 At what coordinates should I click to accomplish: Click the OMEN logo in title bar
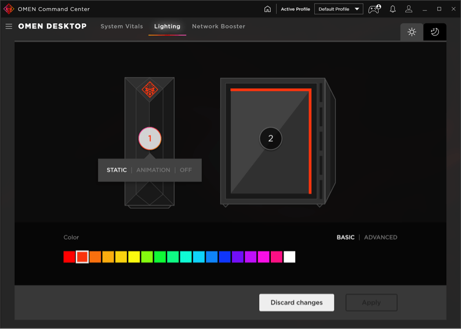click(x=9, y=9)
